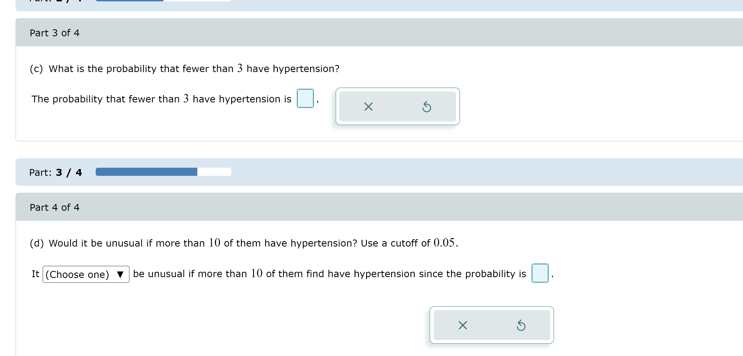The image size is (743, 356).
Task: Clear the answer using the X icon for part (c)
Action: [368, 107]
